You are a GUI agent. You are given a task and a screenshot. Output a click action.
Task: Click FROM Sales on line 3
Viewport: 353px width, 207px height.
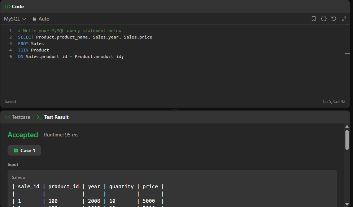31,44
